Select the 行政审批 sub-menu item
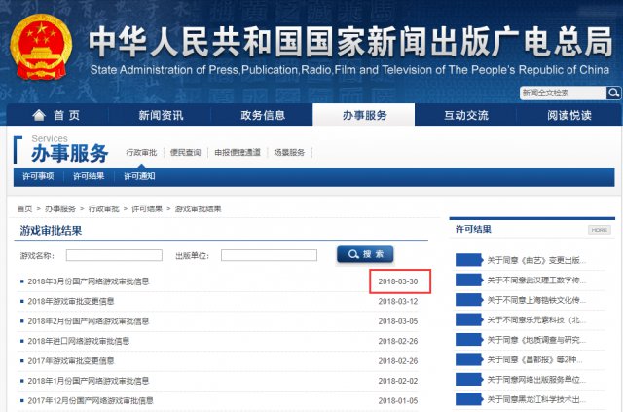Viewport: 623px width, 412px height. coord(141,152)
